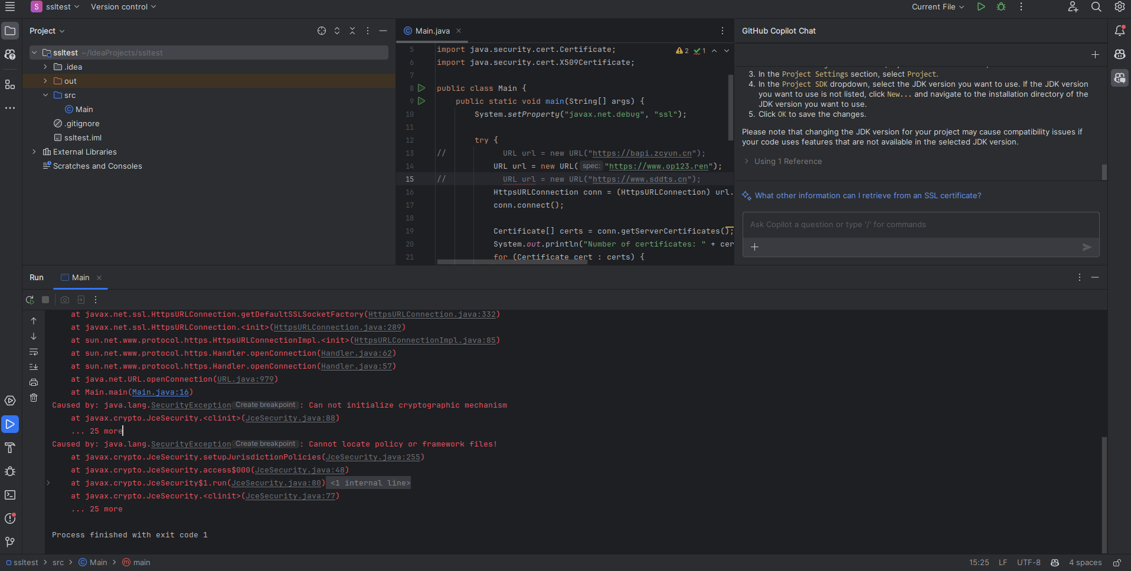Send message in Copilot chat

click(1087, 247)
